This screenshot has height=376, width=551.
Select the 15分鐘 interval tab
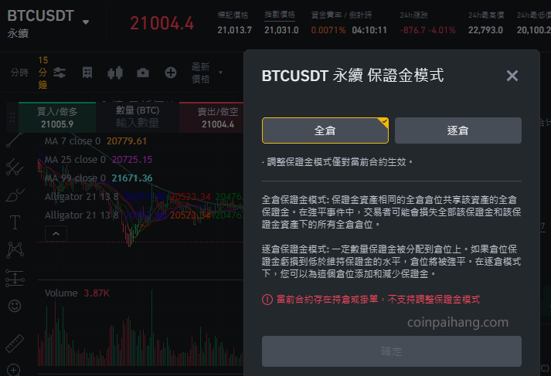click(43, 73)
